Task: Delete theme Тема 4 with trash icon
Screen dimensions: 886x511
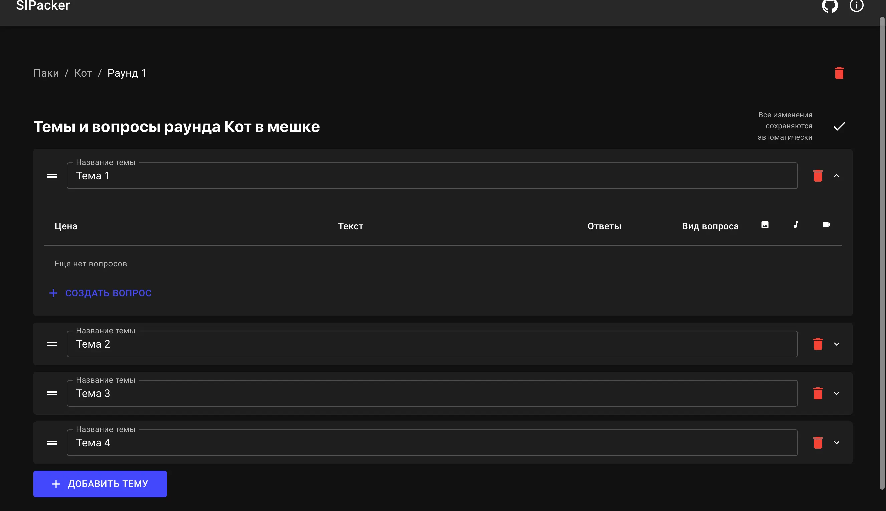Action: pos(818,442)
